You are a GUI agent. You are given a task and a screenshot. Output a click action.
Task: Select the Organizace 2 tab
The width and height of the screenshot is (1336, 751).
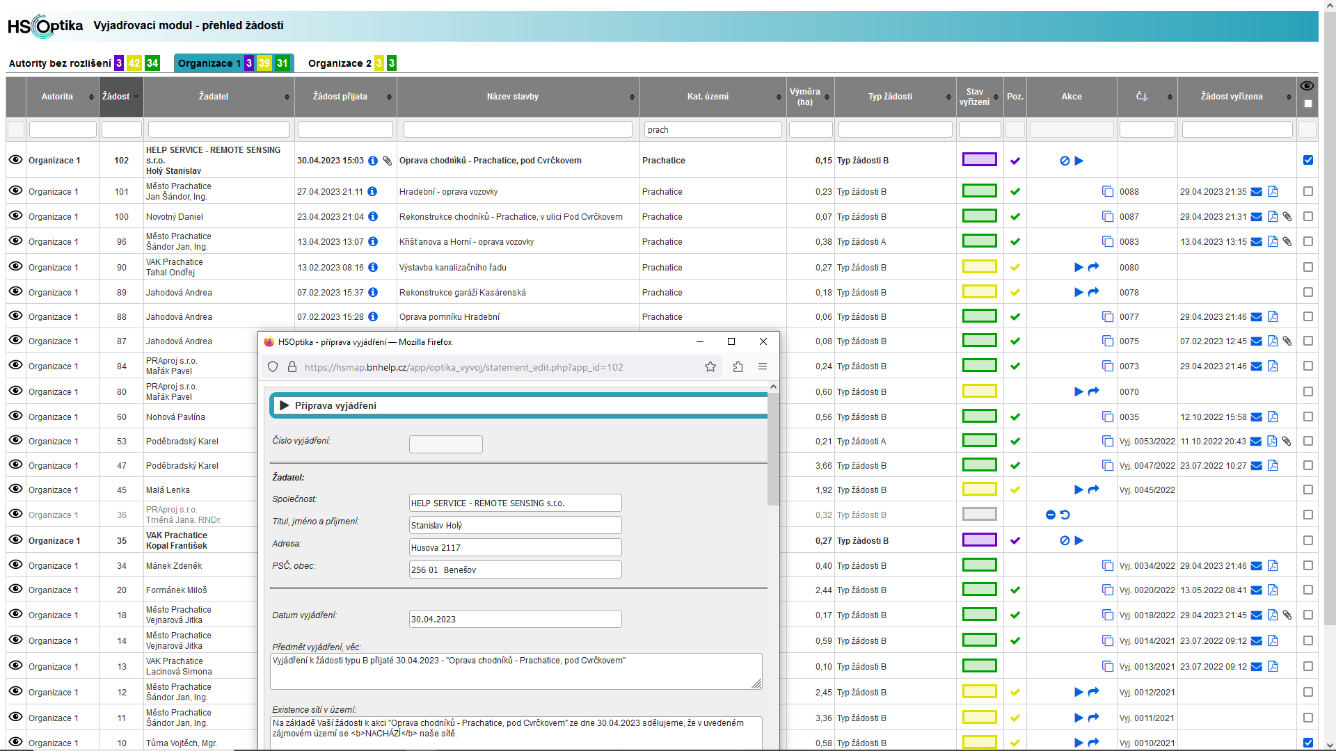340,63
